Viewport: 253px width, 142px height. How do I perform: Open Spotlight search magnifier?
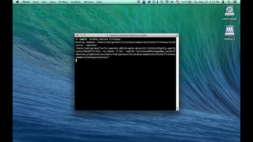pos(229,2)
